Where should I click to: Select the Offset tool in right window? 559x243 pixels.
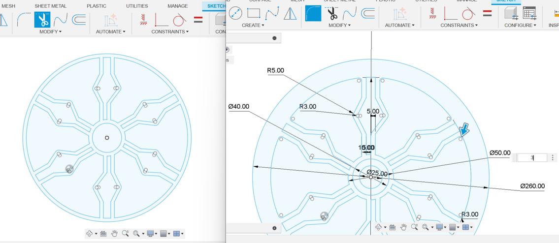pos(368,14)
